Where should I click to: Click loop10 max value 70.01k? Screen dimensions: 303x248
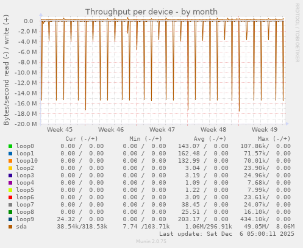coord(256,161)
